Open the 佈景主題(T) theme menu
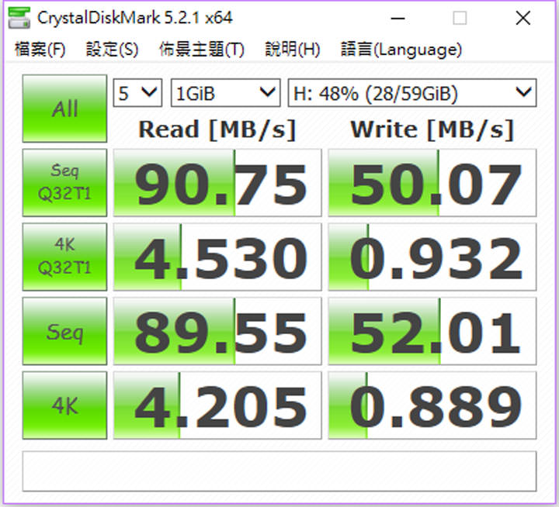Image resolution: width=559 pixels, height=507 pixels. (201, 50)
